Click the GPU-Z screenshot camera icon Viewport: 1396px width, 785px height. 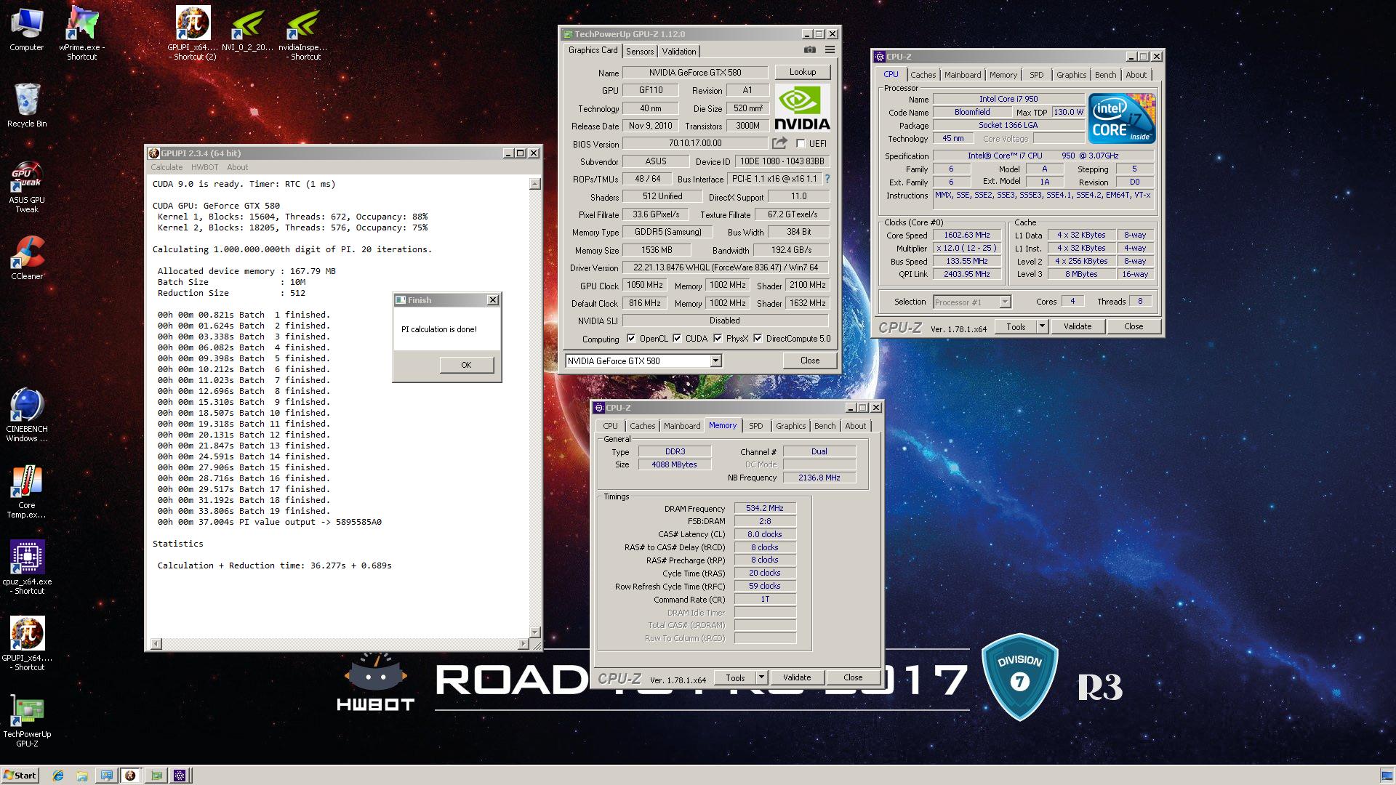pyautogui.click(x=809, y=50)
